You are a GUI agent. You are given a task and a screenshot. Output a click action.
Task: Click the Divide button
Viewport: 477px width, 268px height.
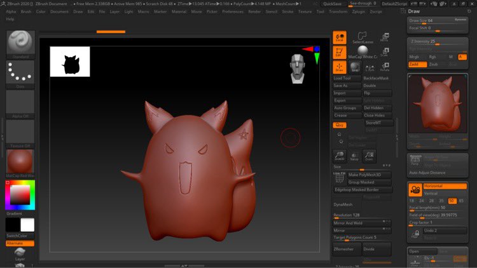pos(377,249)
